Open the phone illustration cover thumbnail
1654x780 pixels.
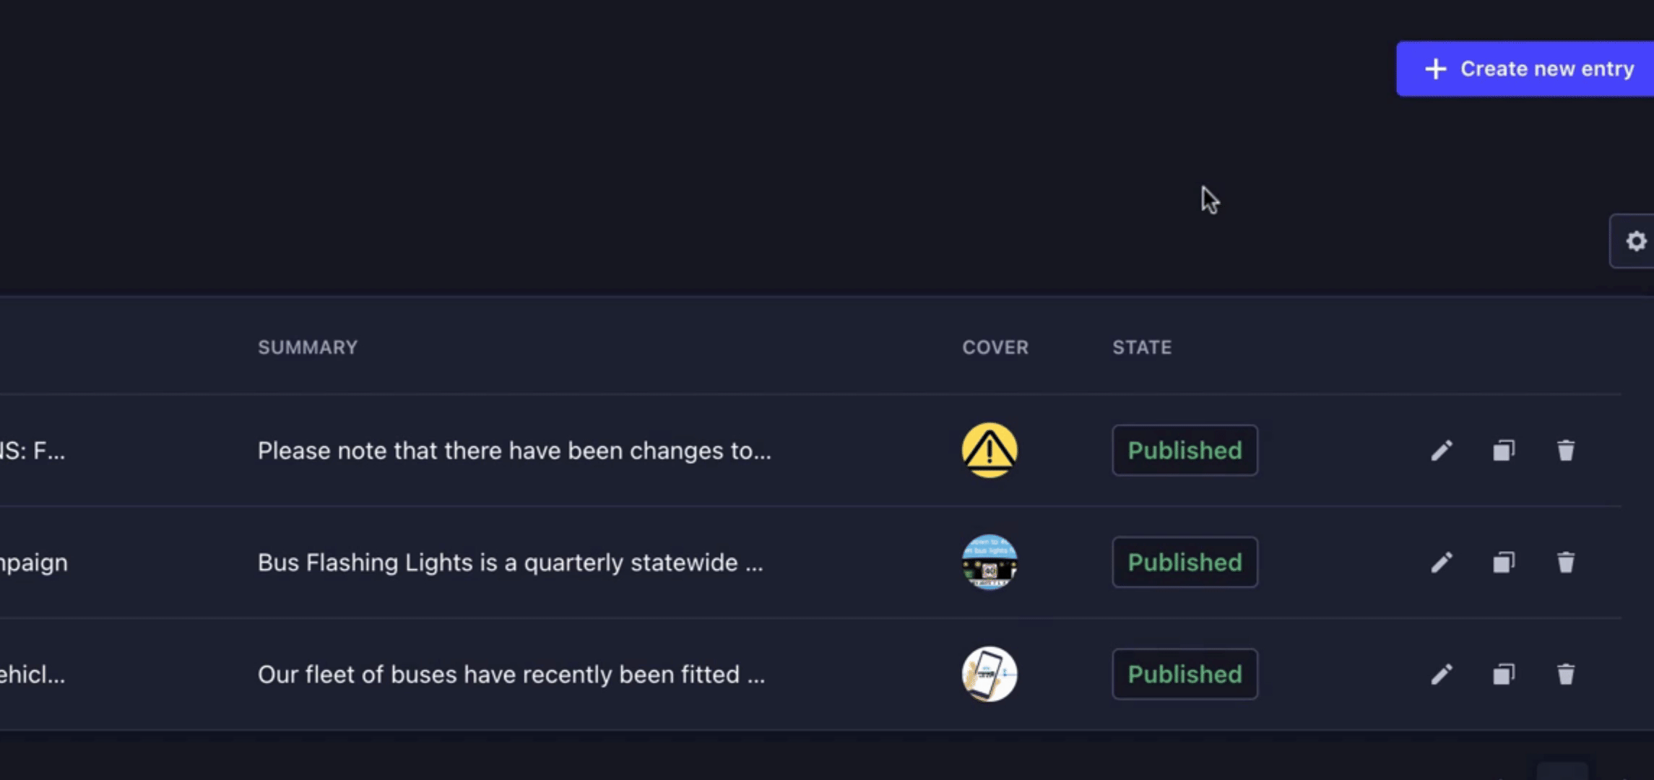(x=990, y=675)
